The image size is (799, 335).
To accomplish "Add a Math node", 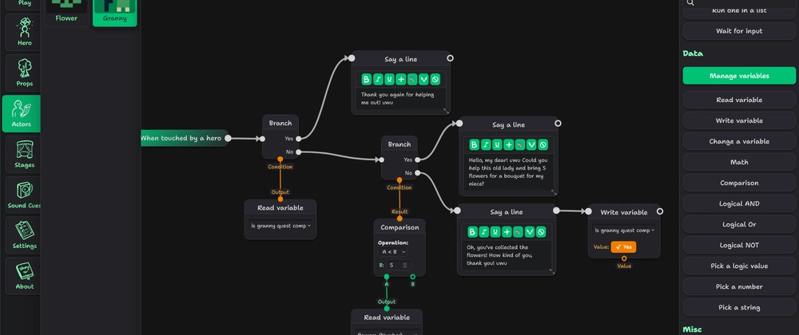I will (739, 162).
